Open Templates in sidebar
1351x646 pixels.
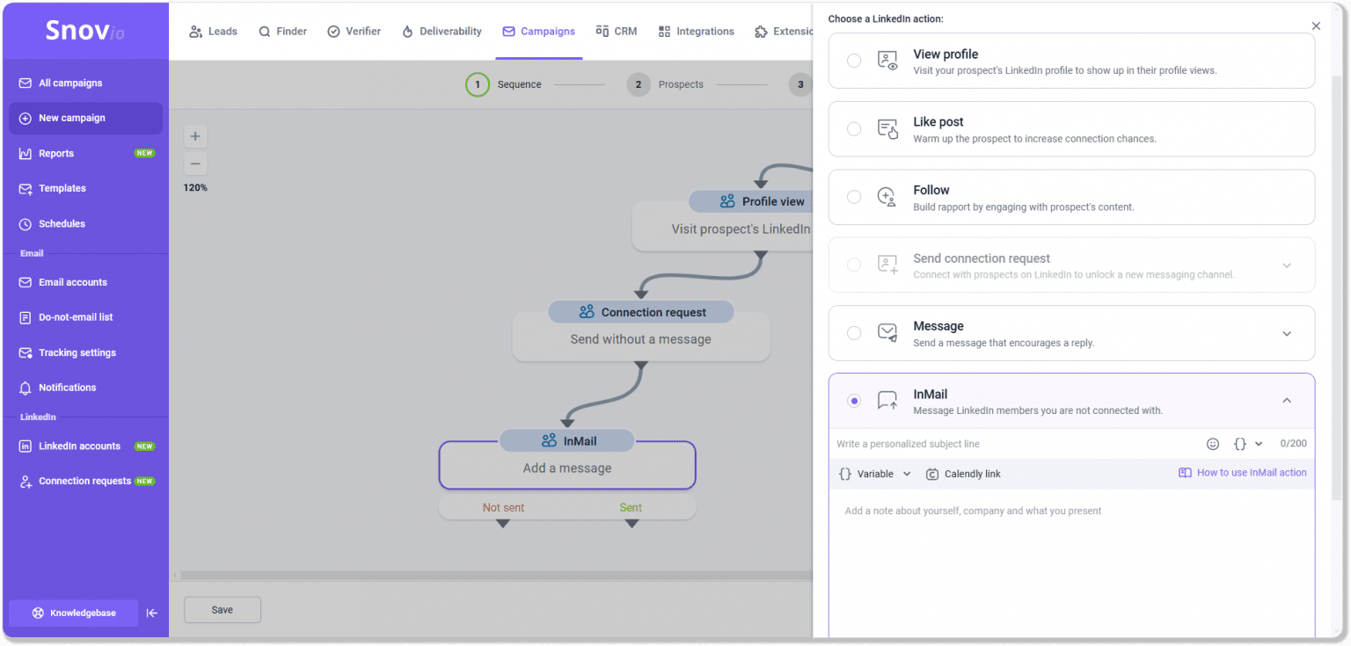(x=85, y=188)
